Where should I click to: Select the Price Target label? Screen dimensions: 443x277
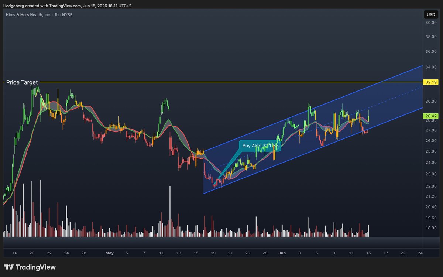pos(22,82)
